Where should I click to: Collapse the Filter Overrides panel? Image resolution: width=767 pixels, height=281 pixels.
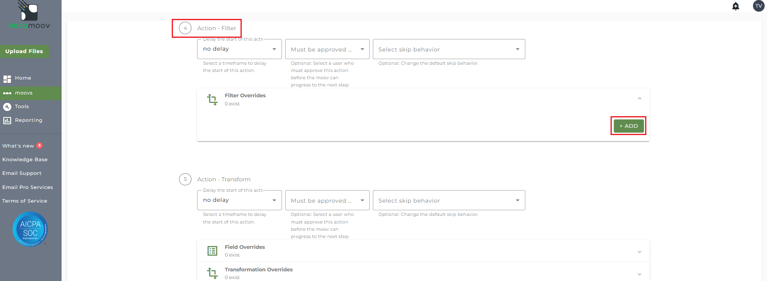coord(639,99)
